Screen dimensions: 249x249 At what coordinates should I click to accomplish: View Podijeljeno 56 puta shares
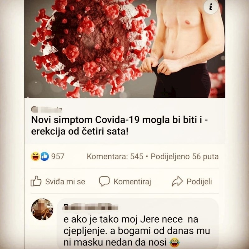(x=185, y=157)
